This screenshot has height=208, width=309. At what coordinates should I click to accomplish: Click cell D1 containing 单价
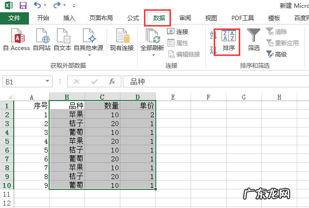[138, 105]
